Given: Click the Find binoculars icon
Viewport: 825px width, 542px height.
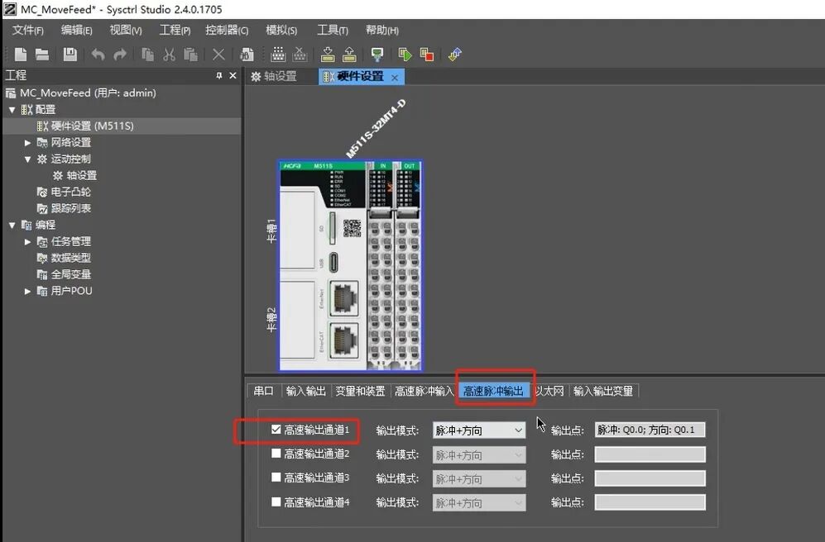Looking at the screenshot, I should 247,54.
